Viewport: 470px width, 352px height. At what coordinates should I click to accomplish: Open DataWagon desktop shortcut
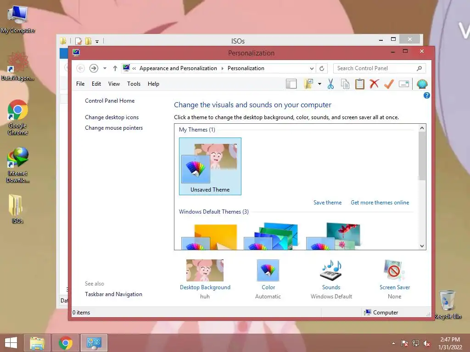pos(18,66)
